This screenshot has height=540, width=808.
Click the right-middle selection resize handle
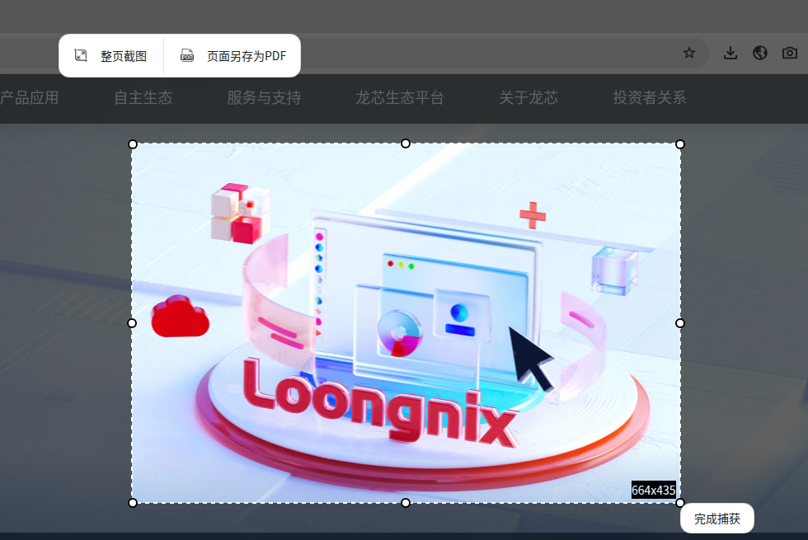click(680, 323)
